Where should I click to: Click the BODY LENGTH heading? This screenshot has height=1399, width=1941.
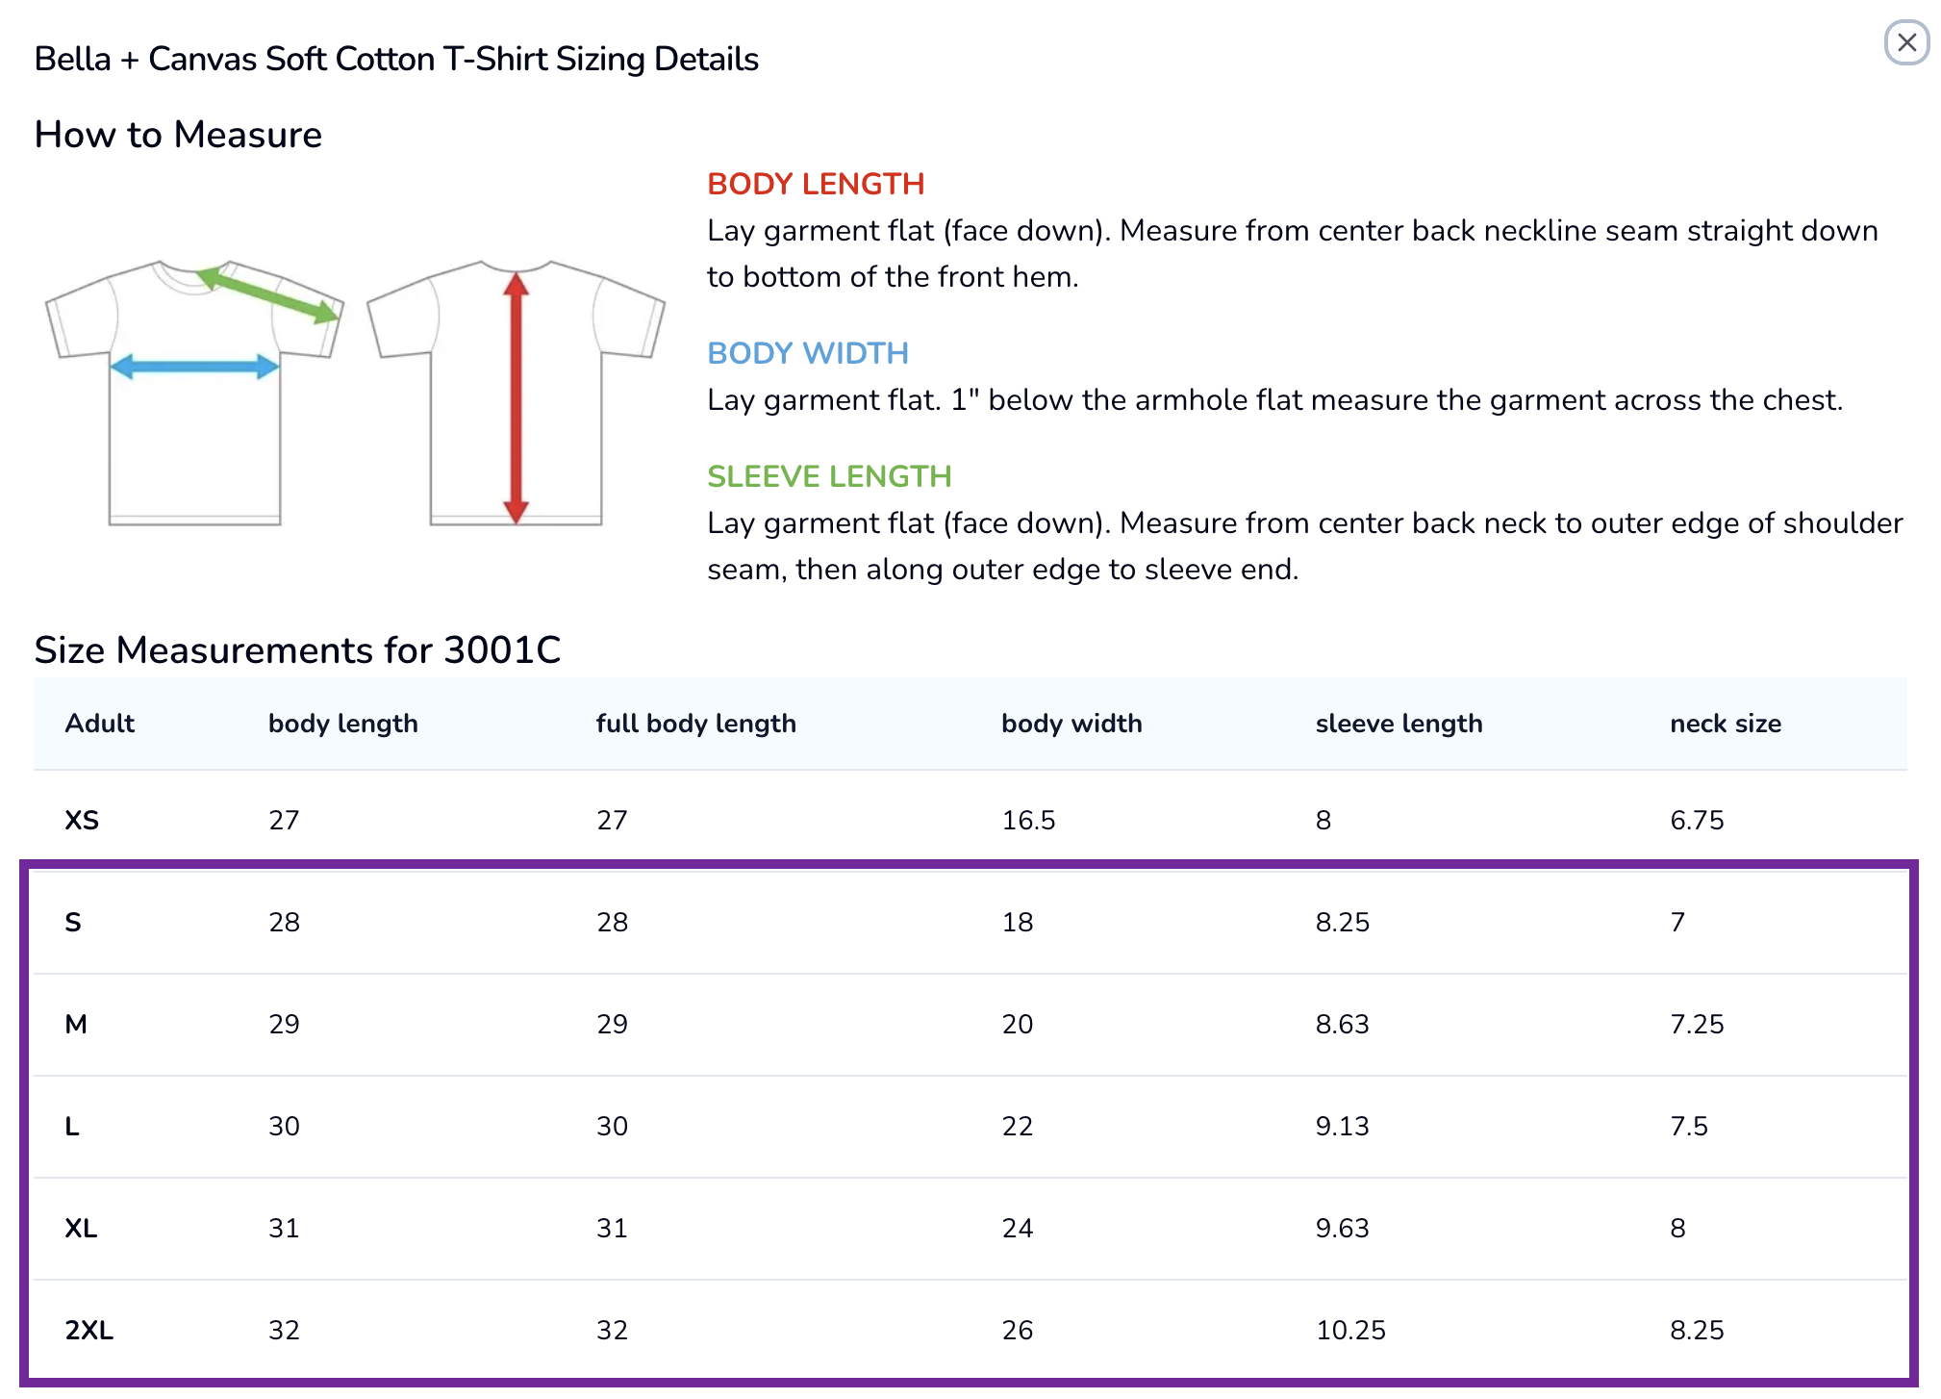coord(816,184)
